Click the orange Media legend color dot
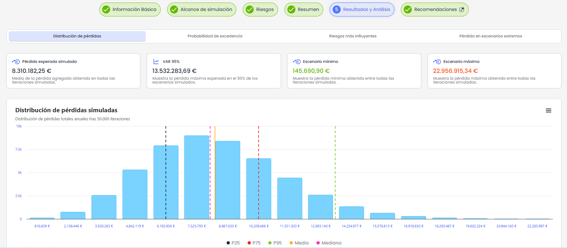Image resolution: width=567 pixels, height=248 pixels. tap(291, 243)
